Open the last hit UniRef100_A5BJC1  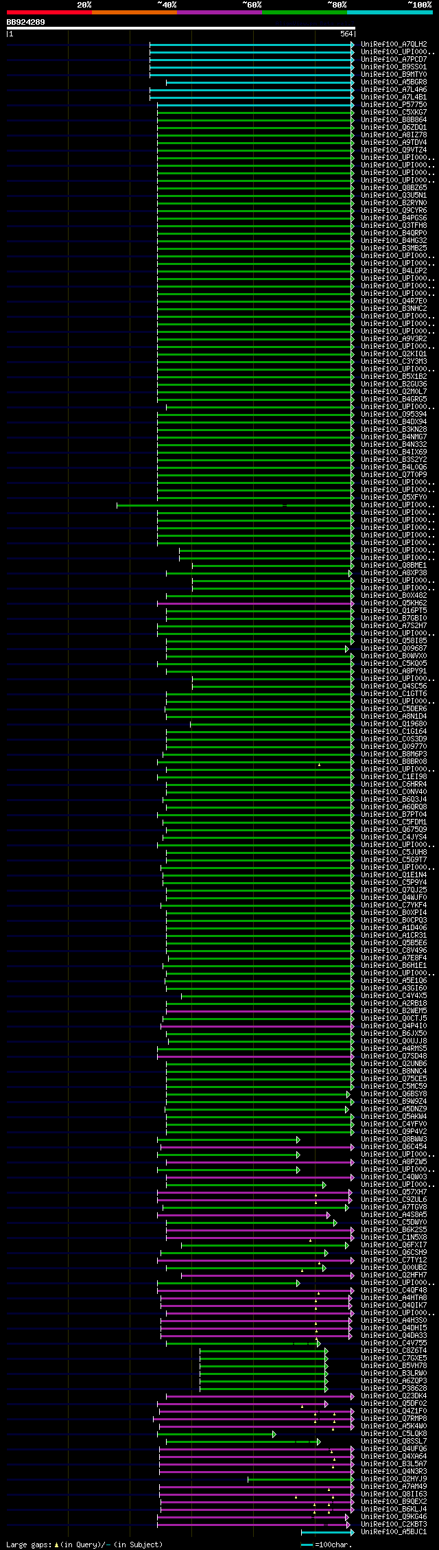point(394,1531)
